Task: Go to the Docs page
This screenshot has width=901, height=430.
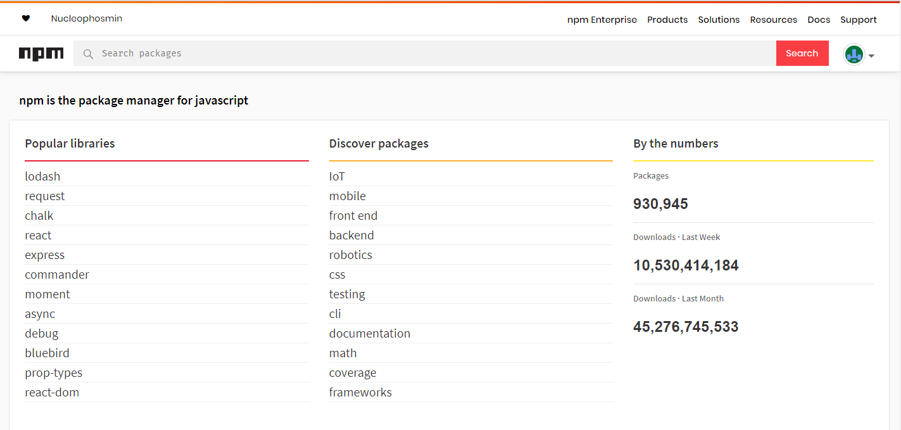Action: (x=819, y=20)
